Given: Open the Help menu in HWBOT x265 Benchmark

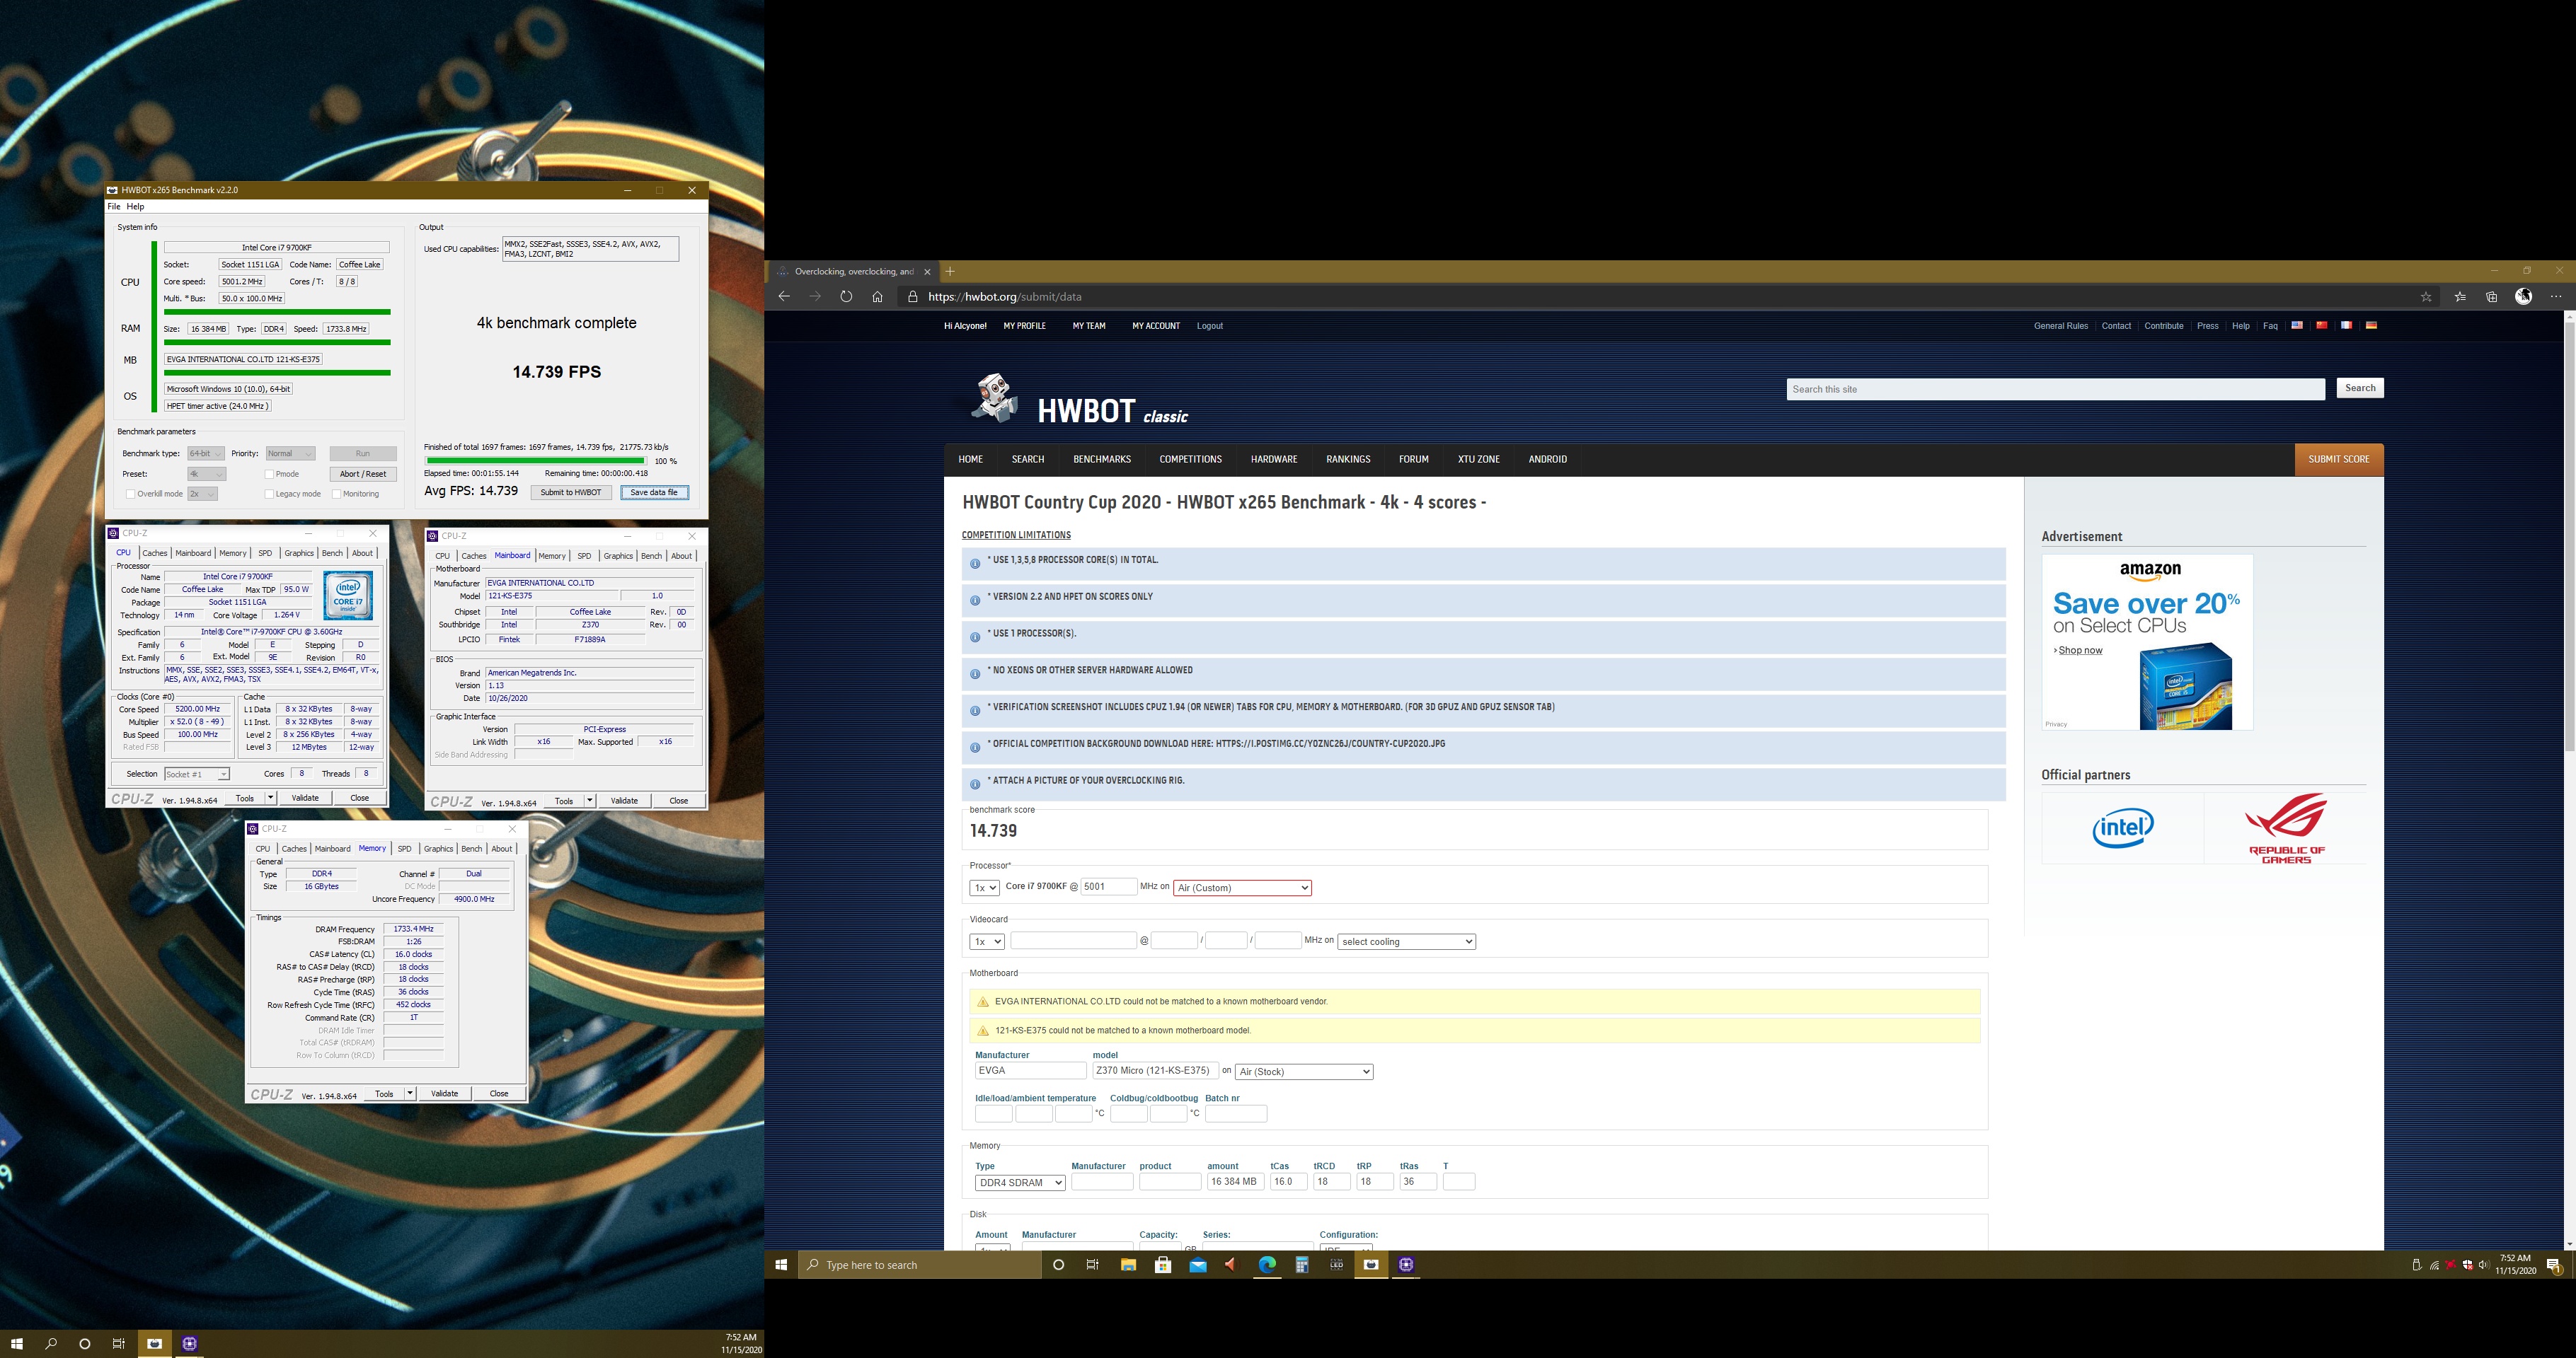Looking at the screenshot, I should pyautogui.click(x=135, y=207).
